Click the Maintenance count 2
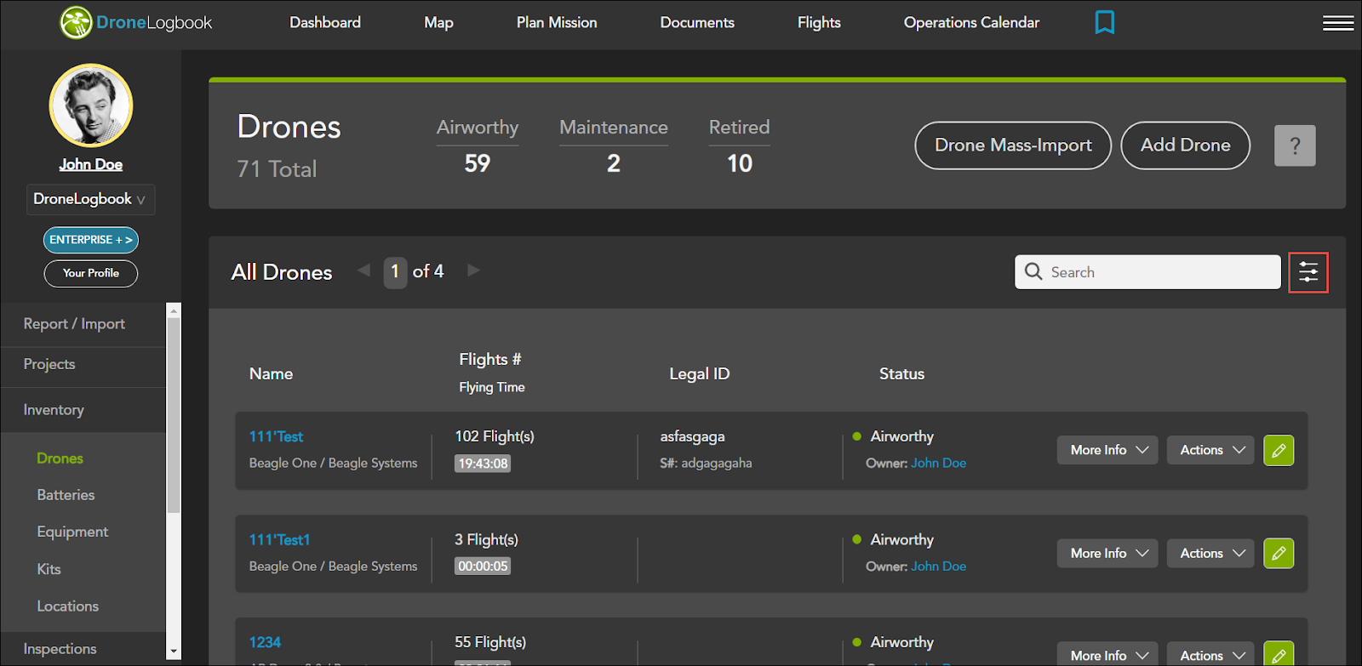 (613, 163)
